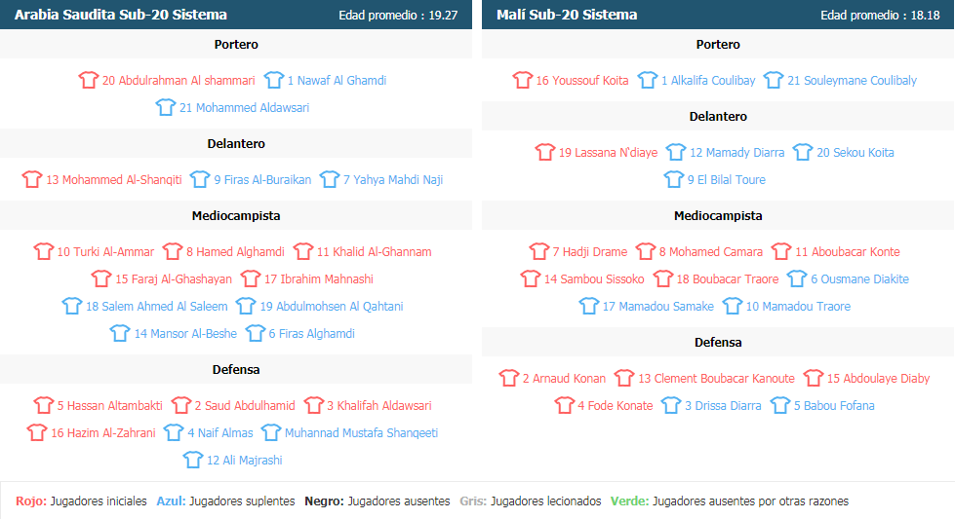Open Clement Boubacar Kanoute profile
Viewport: 955px width, 519px height.
click(x=716, y=378)
